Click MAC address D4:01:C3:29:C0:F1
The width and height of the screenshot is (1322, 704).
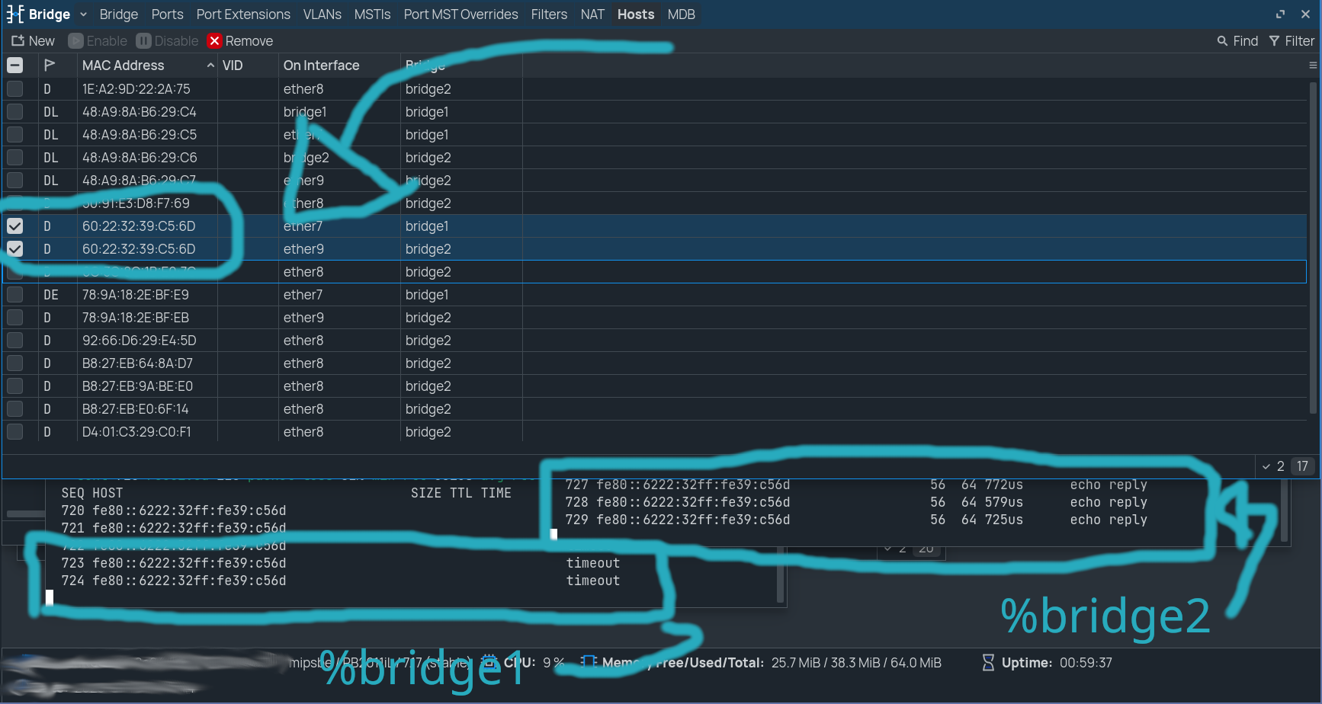[136, 432]
